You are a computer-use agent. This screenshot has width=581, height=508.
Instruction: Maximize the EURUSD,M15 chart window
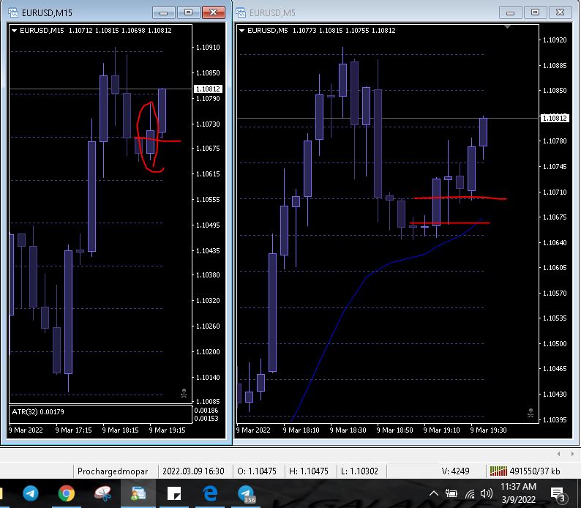188,12
